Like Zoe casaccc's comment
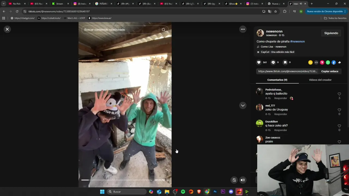Viewport: 349px width, 196px height. [339, 142]
